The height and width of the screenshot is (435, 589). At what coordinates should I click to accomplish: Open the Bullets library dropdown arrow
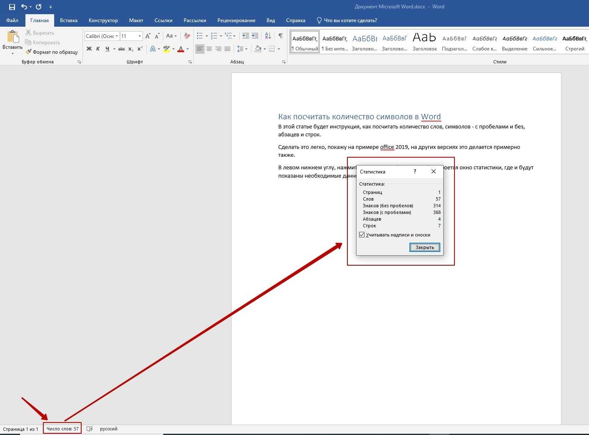pos(207,36)
